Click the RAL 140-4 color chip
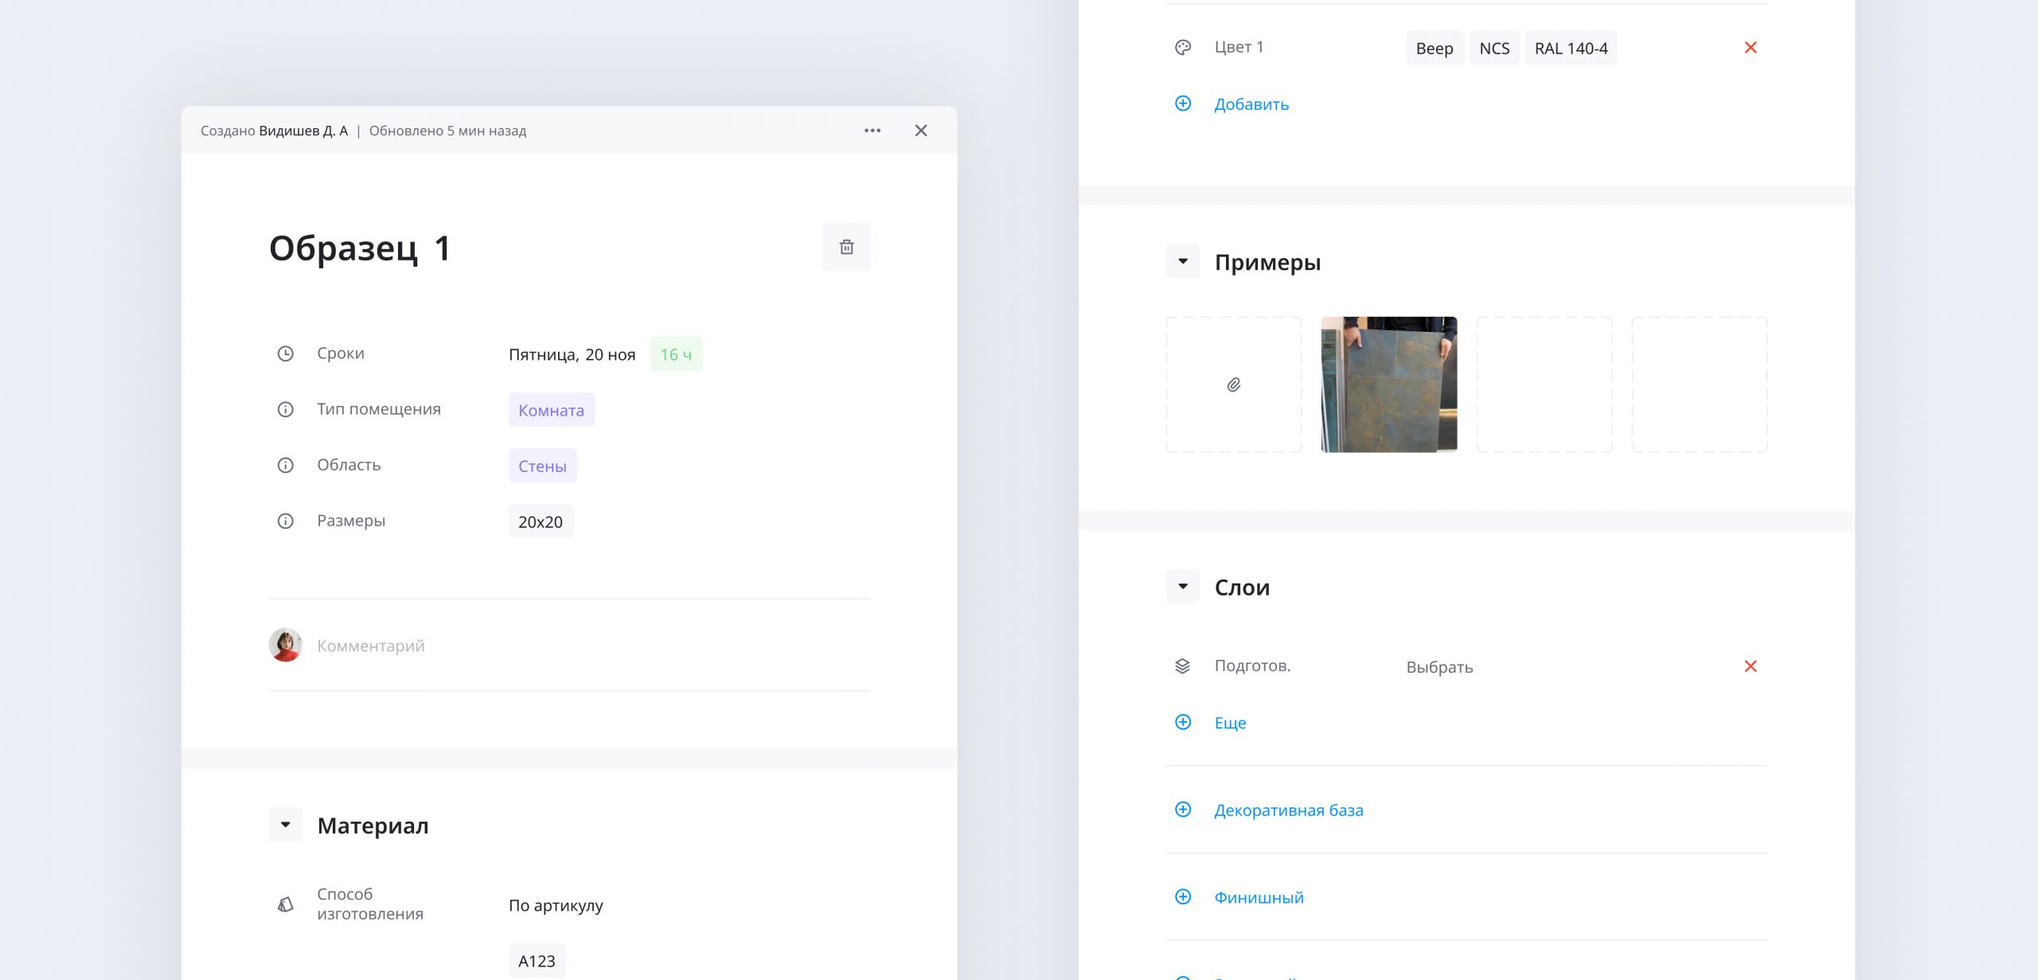Screen dimensions: 2038x980 click(1571, 48)
